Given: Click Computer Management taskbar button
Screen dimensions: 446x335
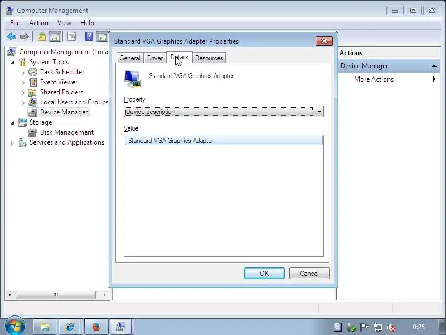Looking at the screenshot, I should tap(120, 327).
